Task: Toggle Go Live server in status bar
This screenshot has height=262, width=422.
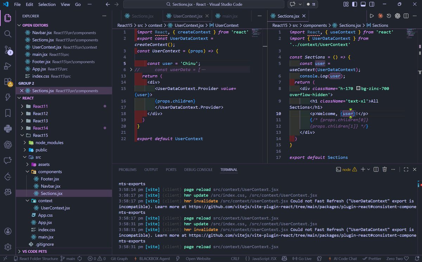Action: pos(302,258)
